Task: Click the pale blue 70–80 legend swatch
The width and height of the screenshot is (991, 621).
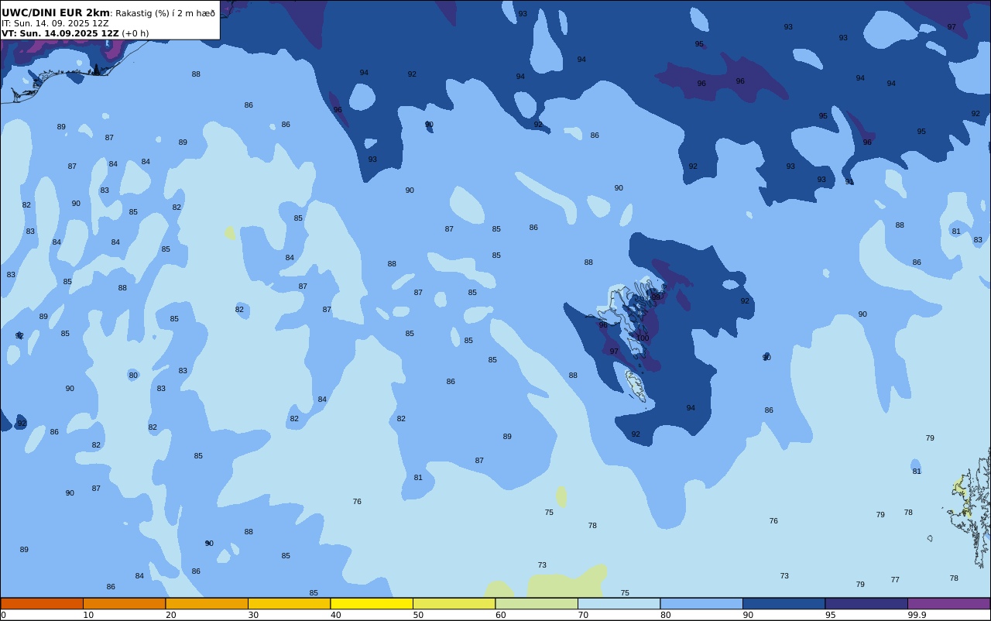Action: pos(619,603)
